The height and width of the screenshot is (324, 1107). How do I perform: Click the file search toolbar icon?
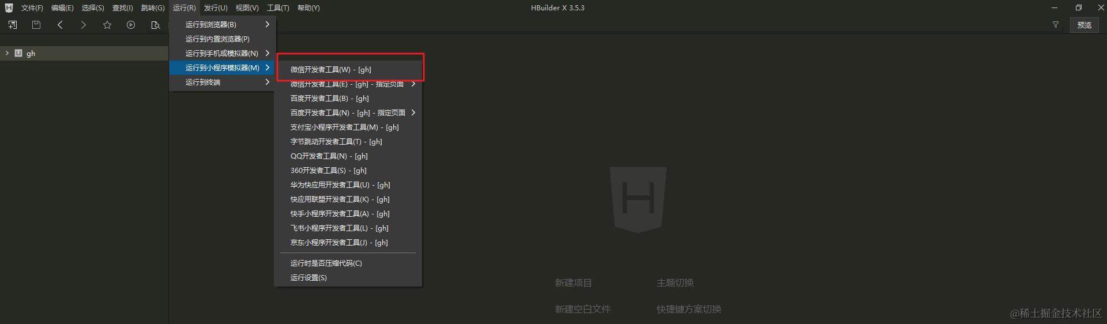coord(155,25)
